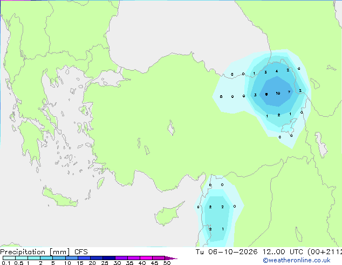The height and width of the screenshot is (265, 342).
Task: Click the 5–10 mm light blue legend swatch
Action: click(x=59, y=258)
